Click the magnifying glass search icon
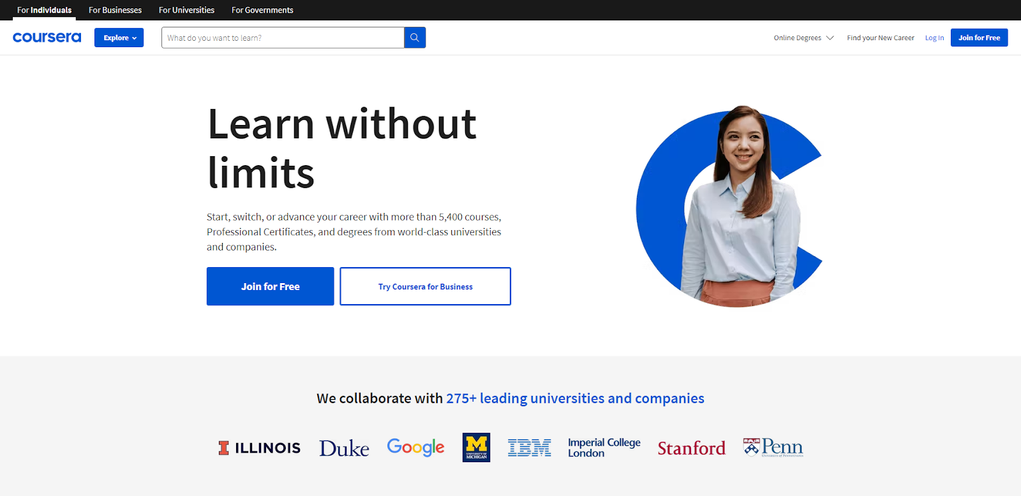The height and width of the screenshot is (496, 1021). click(415, 38)
